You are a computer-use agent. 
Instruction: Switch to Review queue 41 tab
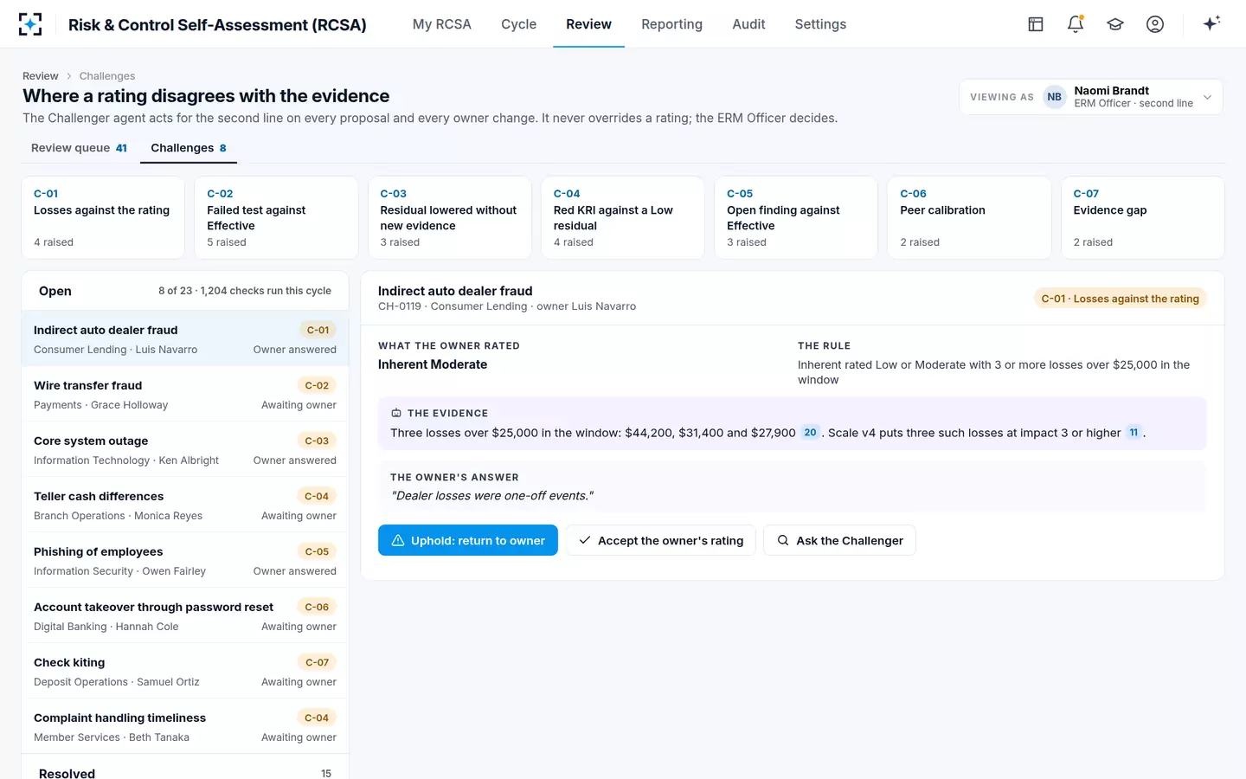(x=79, y=148)
